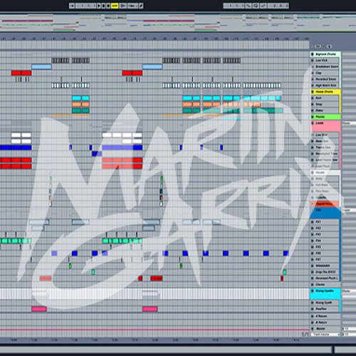Toggle the Draw Mode pencil icon
The width and height of the screenshot is (356, 356).
click(x=141, y=6)
